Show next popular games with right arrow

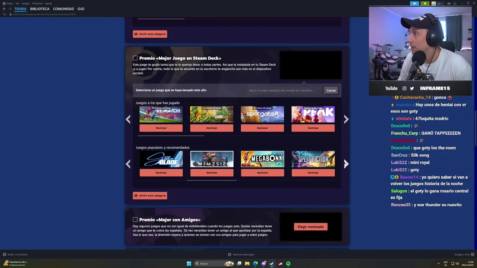click(x=346, y=164)
